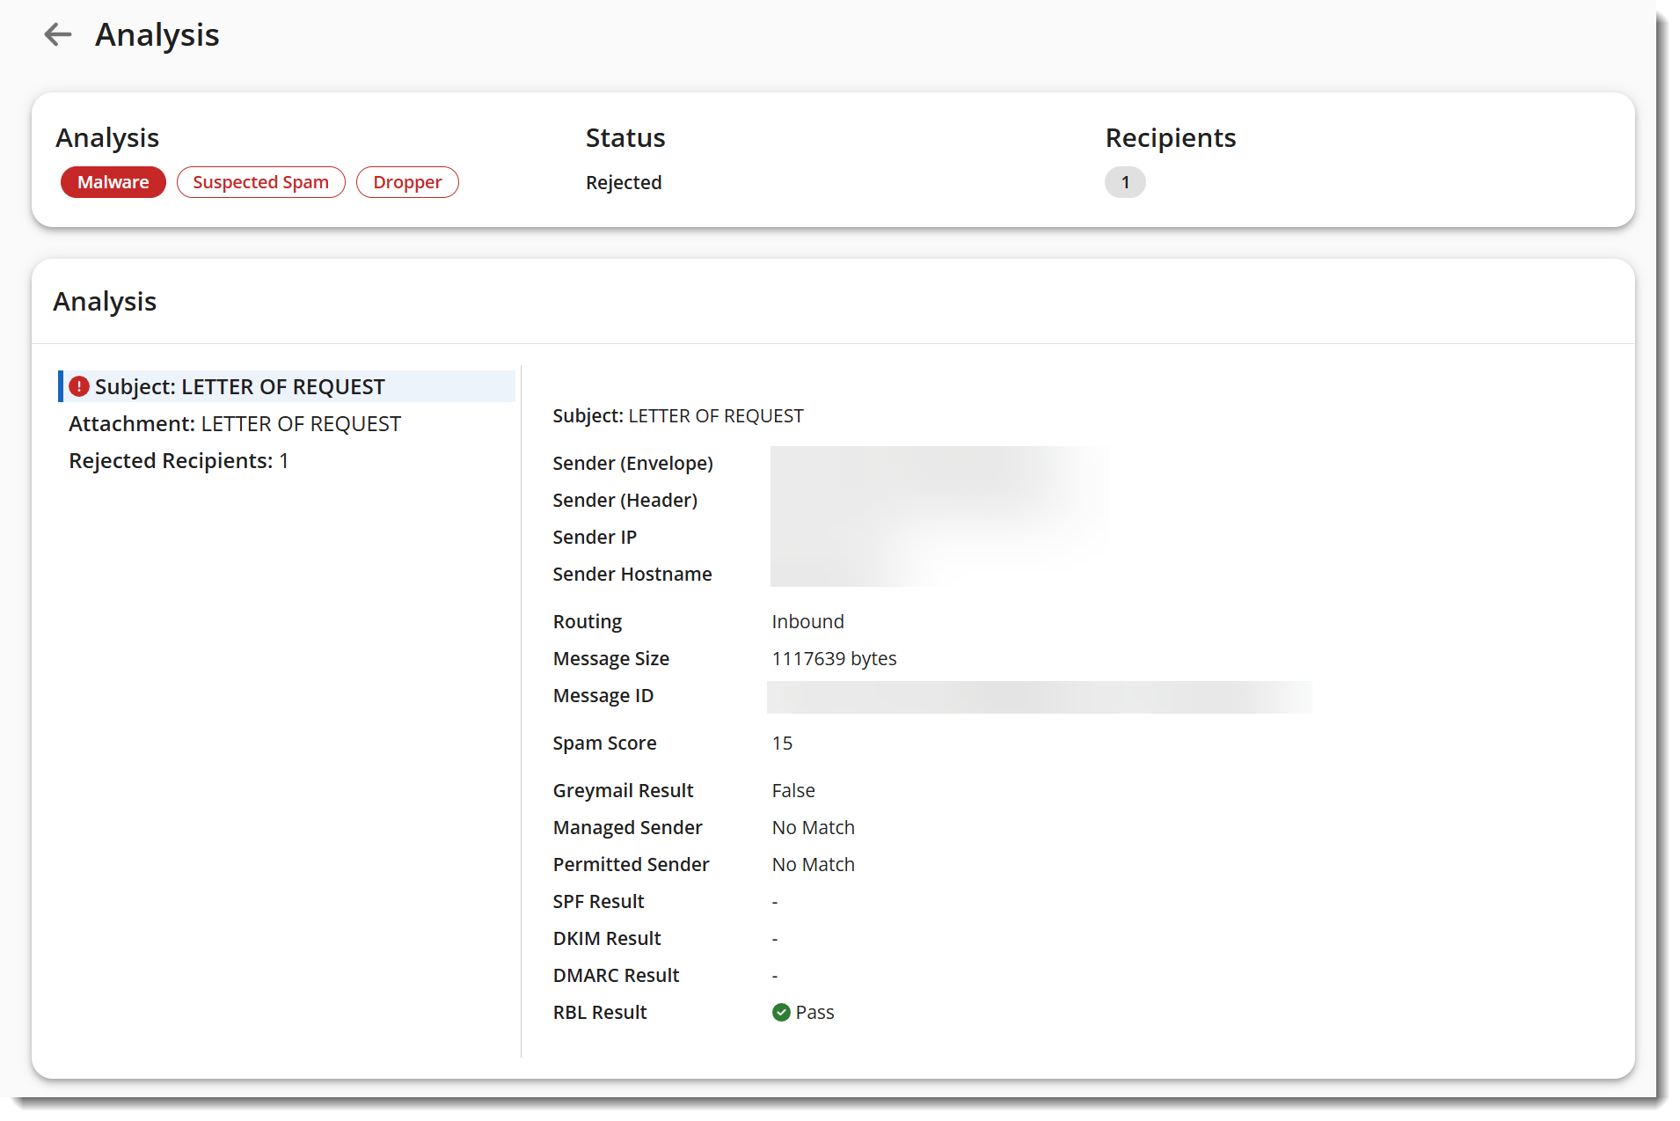Click the green RBL Pass checkmark icon
This screenshot has height=1121, width=1680.
point(781,1013)
